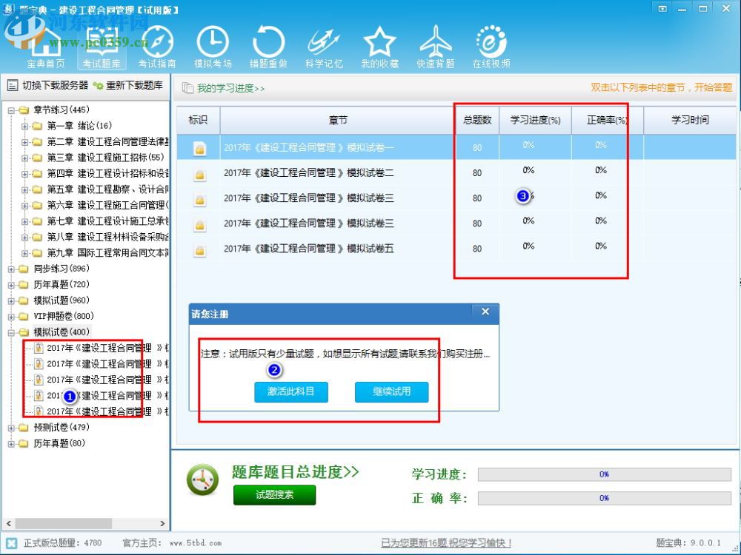Close the 请您注册 dialog
741x555 pixels.
click(x=485, y=312)
